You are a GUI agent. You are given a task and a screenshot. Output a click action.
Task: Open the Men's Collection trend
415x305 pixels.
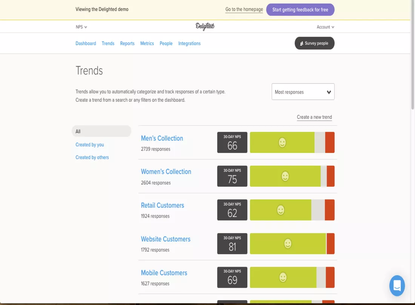(162, 138)
